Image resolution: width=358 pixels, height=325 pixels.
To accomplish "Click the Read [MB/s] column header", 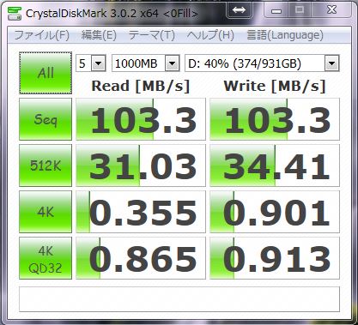I will (x=141, y=86).
